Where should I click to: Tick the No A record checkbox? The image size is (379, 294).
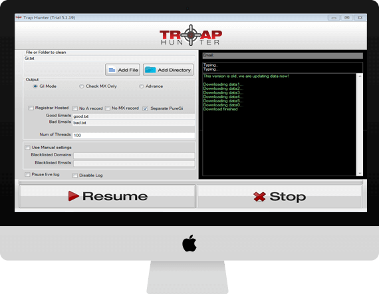coord(75,108)
